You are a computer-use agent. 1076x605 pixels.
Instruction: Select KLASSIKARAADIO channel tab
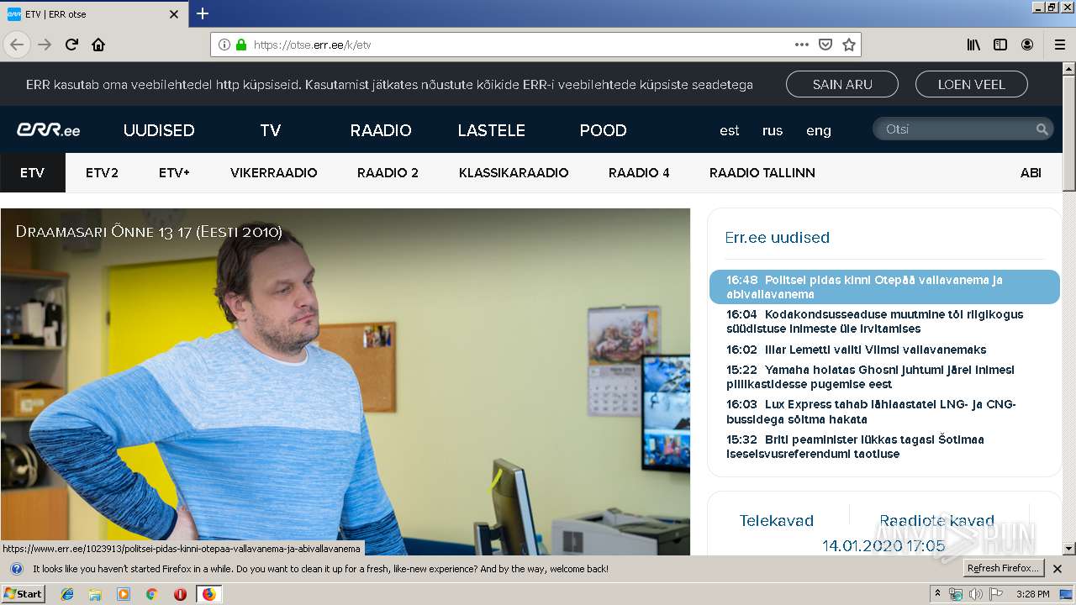click(514, 173)
